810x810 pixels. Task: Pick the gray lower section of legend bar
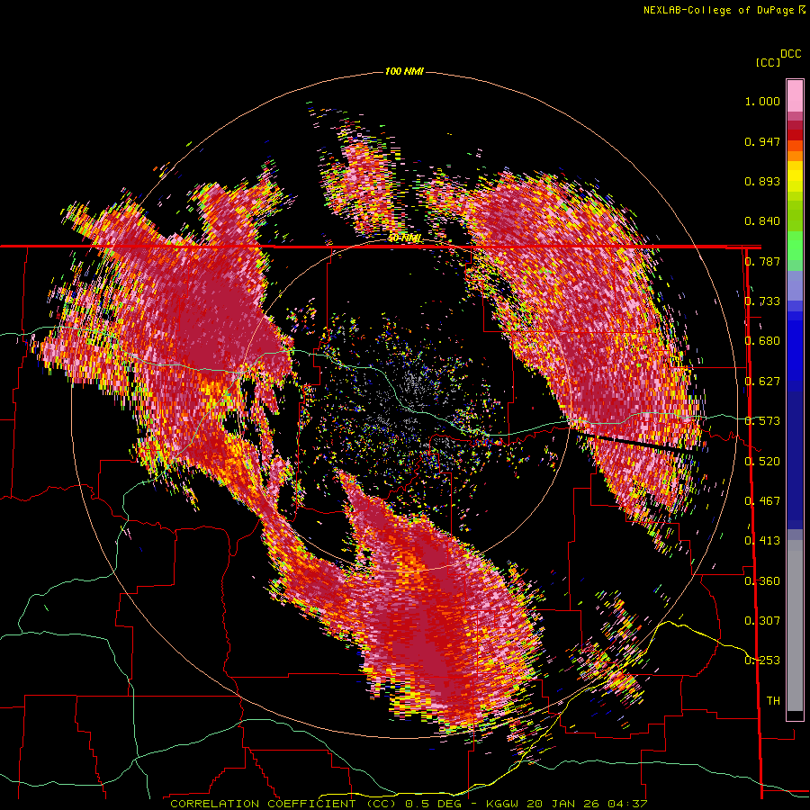click(795, 625)
